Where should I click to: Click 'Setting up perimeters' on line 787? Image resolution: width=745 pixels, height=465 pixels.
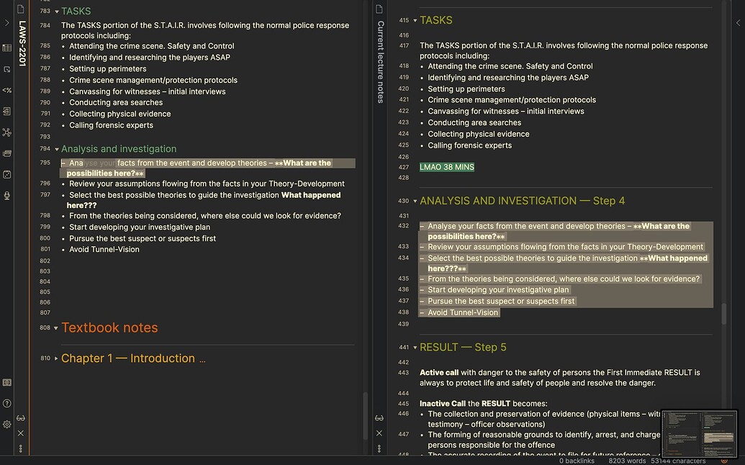(x=108, y=69)
